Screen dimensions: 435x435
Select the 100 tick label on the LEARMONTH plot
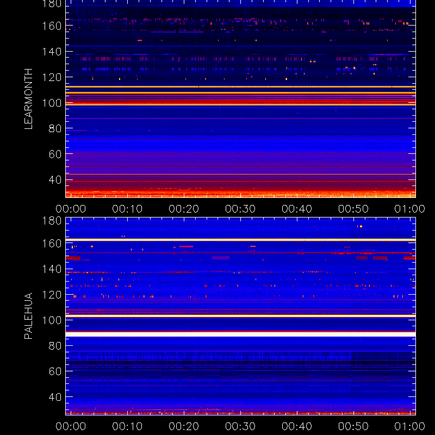coord(52,103)
